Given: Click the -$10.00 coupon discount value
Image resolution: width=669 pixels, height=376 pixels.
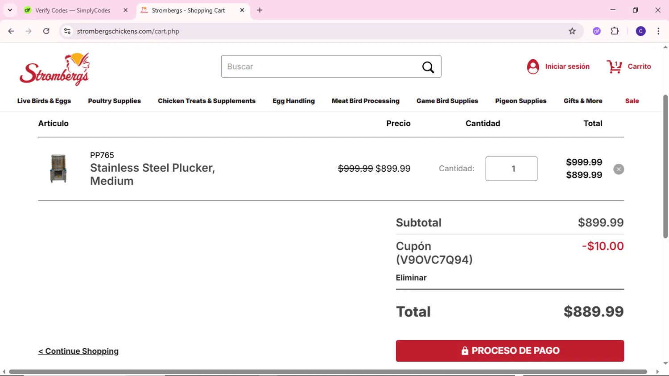Looking at the screenshot, I should (x=603, y=246).
